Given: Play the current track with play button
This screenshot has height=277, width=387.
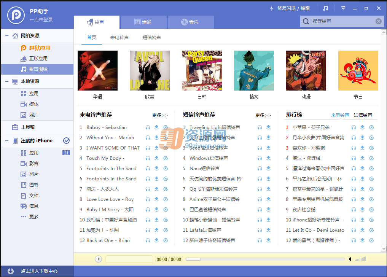Looking at the screenshot, I should [98, 259].
